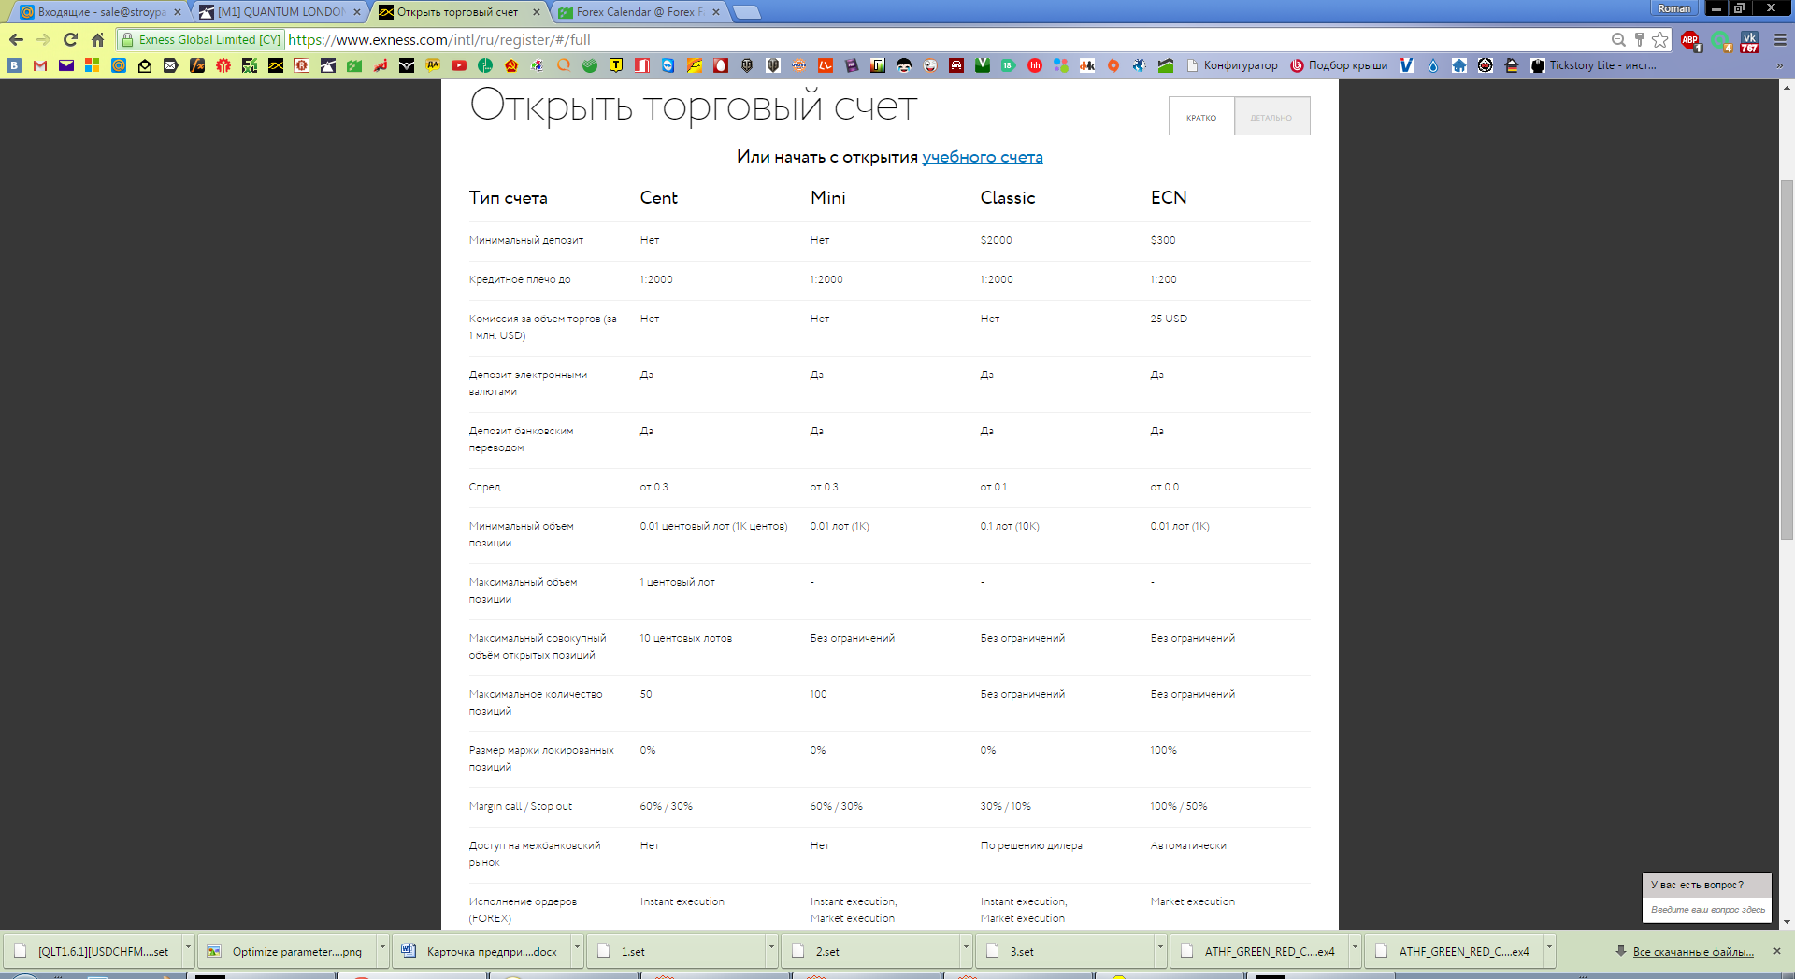Click the saved password key icon

(x=1639, y=39)
